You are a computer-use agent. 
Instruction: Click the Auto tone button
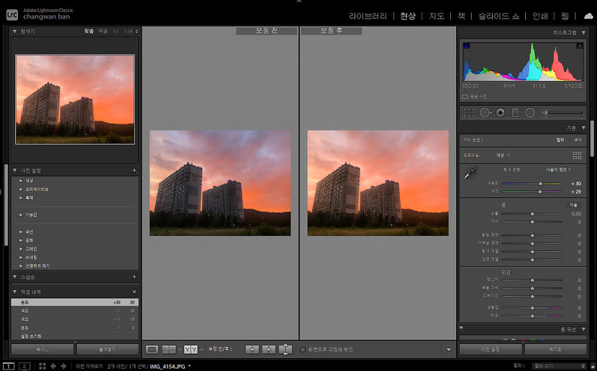point(573,205)
